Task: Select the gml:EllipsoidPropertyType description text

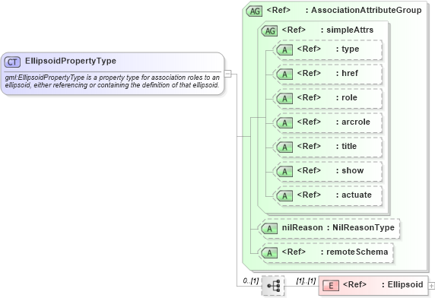Action: [x=112, y=81]
